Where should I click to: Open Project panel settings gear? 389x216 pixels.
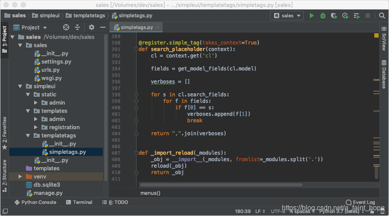92,27
